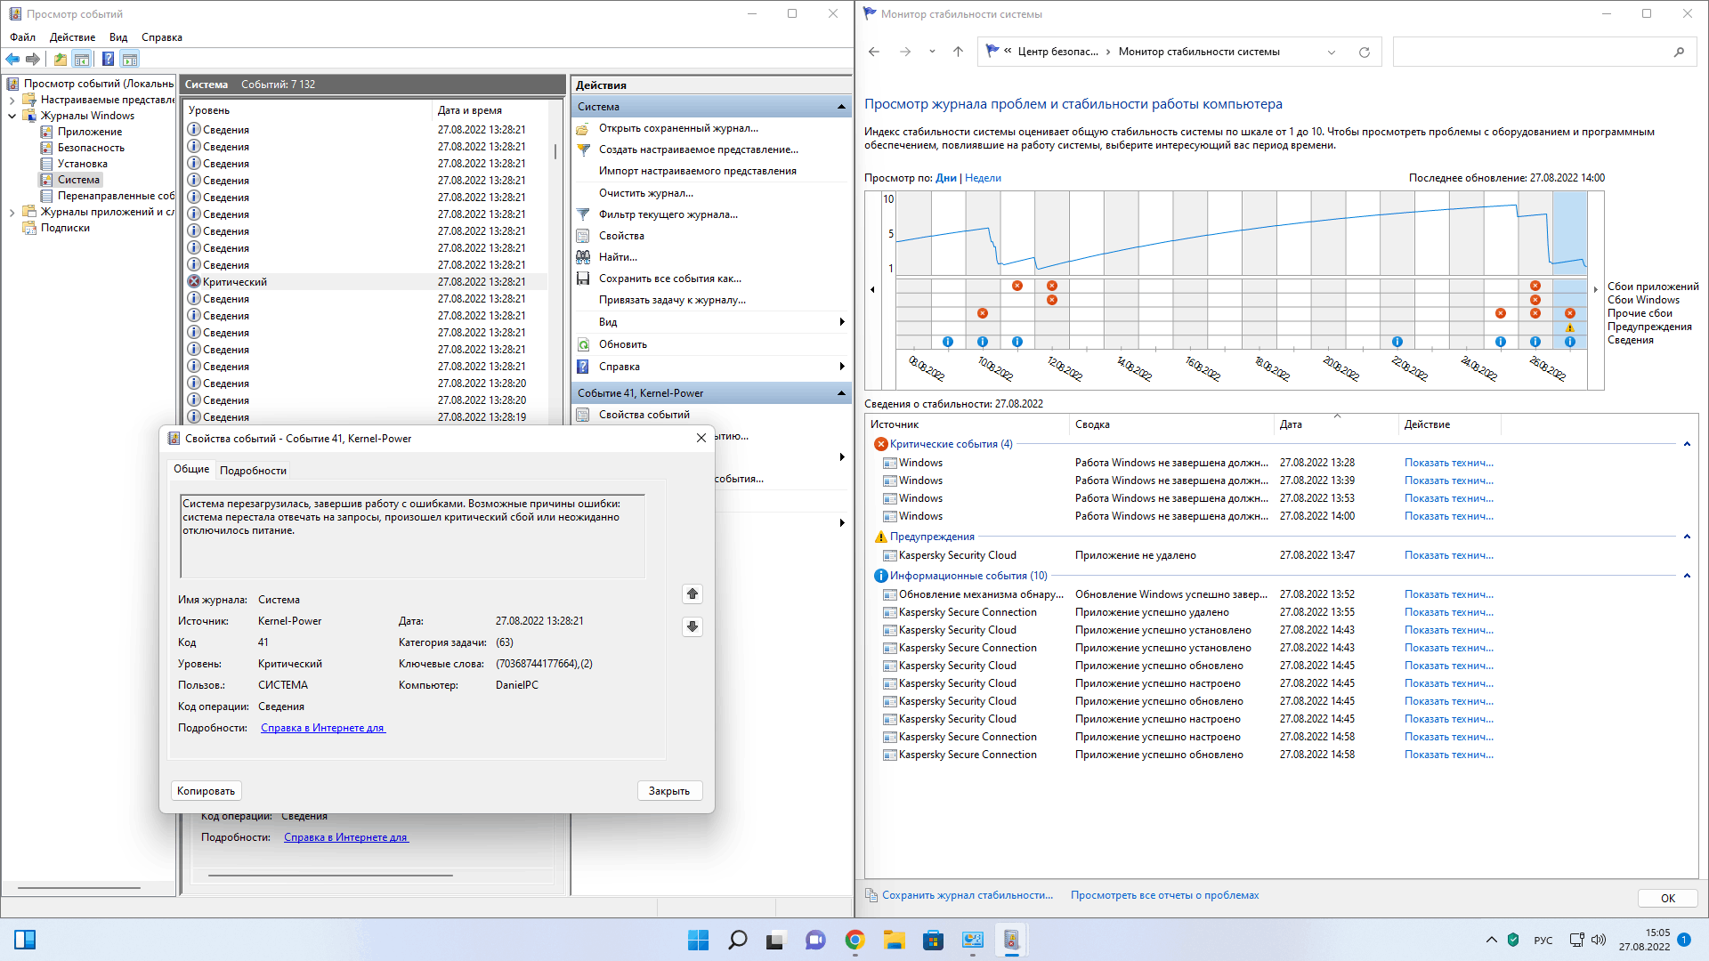1709x961 pixels.
Task: Open the Вид submenu arrow in Actions pane
Action: [841, 322]
